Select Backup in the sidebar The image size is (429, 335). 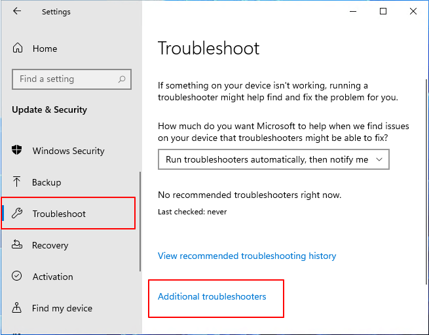click(x=47, y=182)
